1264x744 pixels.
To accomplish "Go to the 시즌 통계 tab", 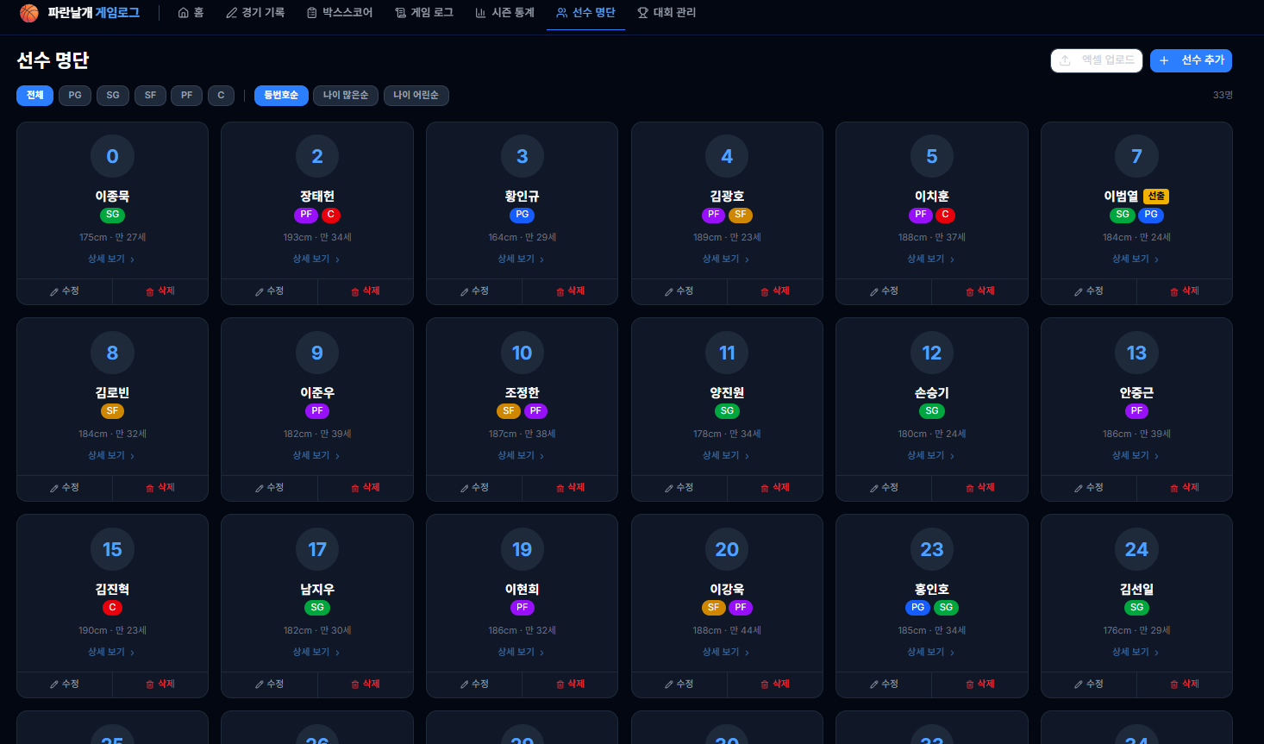I will pos(504,13).
